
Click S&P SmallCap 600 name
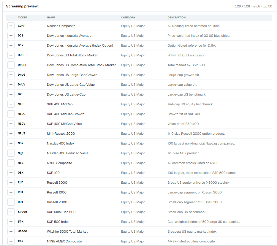[x=61, y=212]
